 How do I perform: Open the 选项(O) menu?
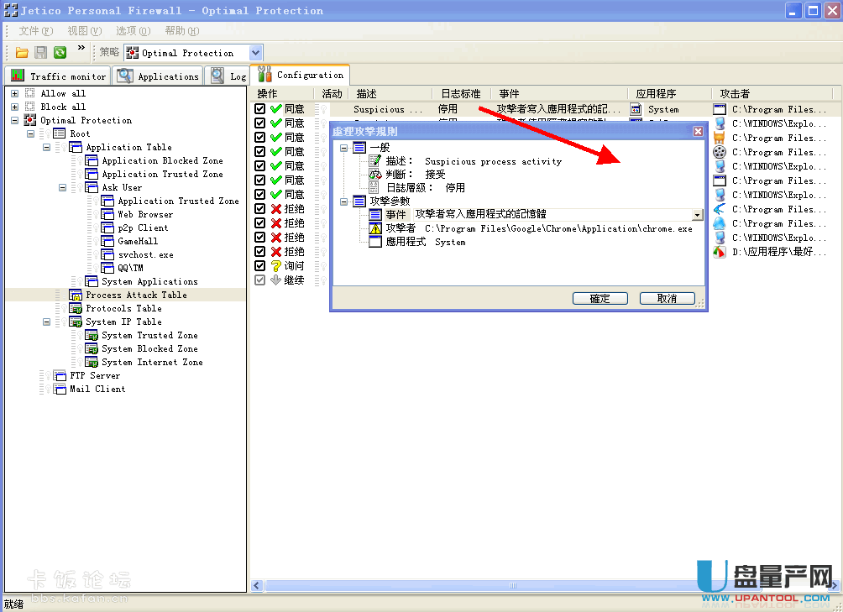point(133,31)
